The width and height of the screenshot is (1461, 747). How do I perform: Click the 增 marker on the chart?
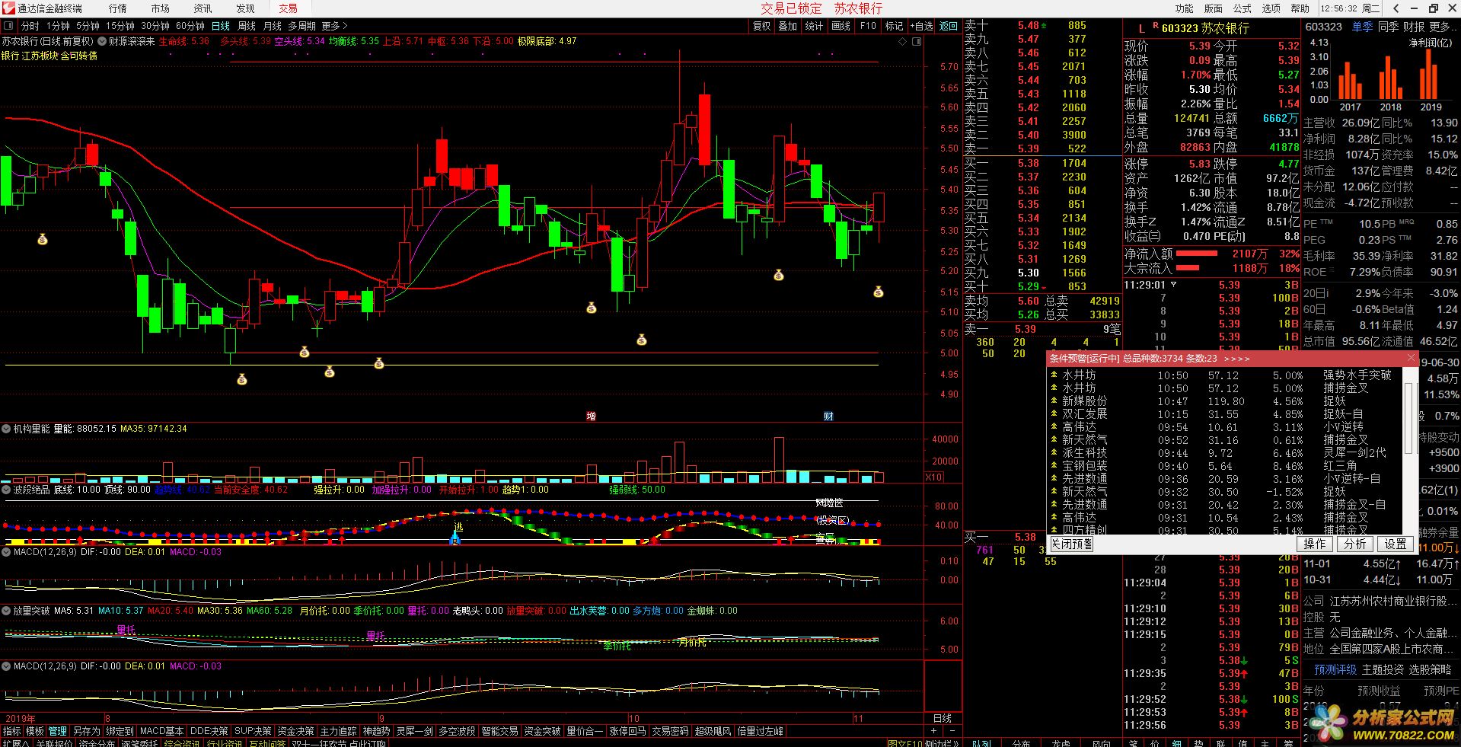coord(591,416)
